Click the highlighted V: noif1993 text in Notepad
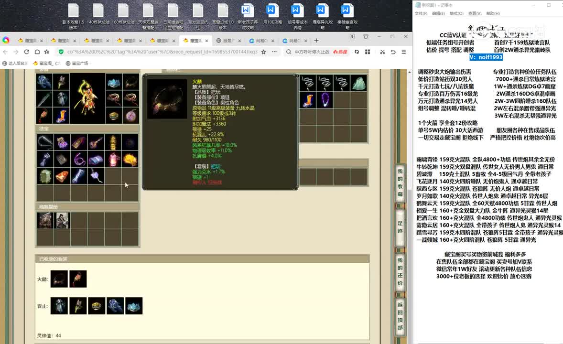Screen dimensions: 563x344 point(486,57)
